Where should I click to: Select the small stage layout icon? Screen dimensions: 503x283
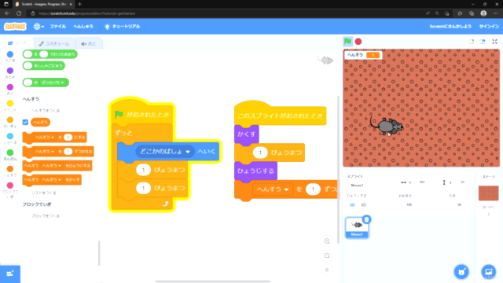tap(472, 42)
